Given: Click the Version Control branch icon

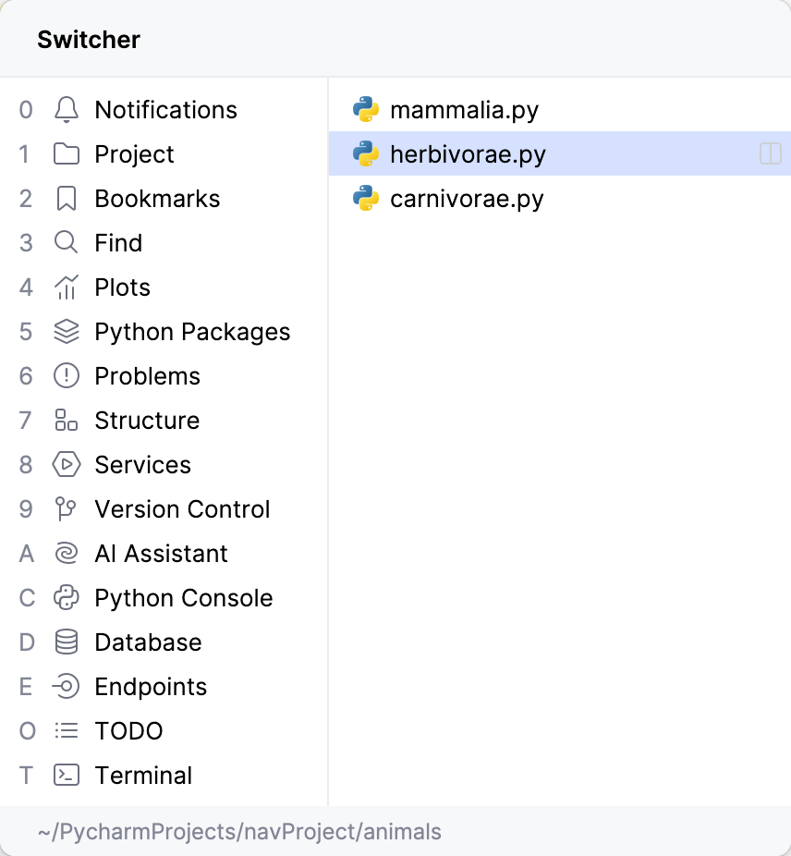Looking at the screenshot, I should [67, 509].
